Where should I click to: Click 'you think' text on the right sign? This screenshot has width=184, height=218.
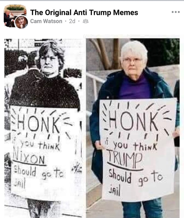coord(134,145)
